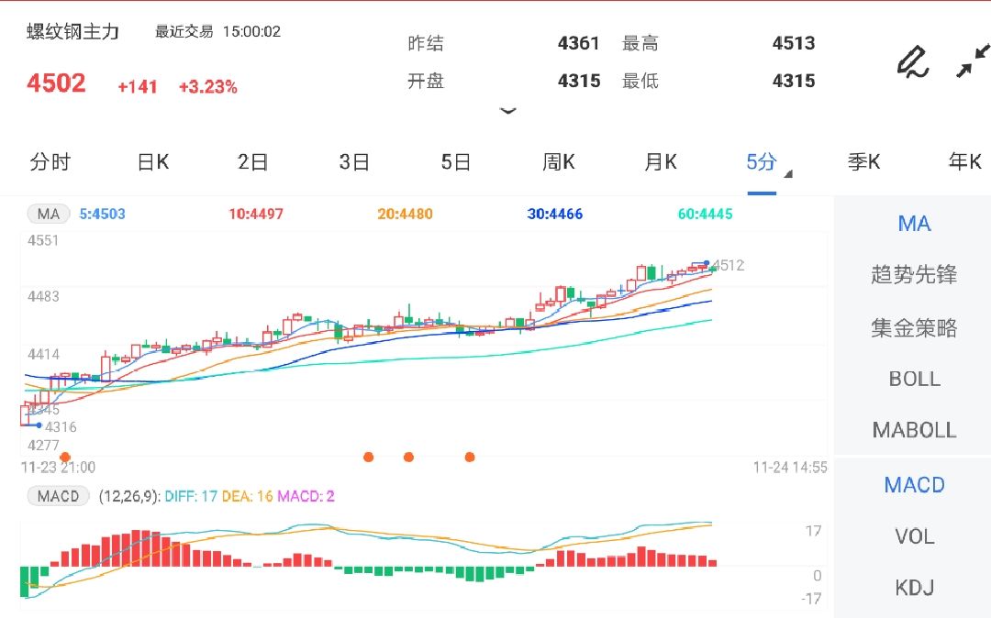The height and width of the screenshot is (618, 991).
Task: Click the first orange marker near 21:00
Action: pos(65,457)
